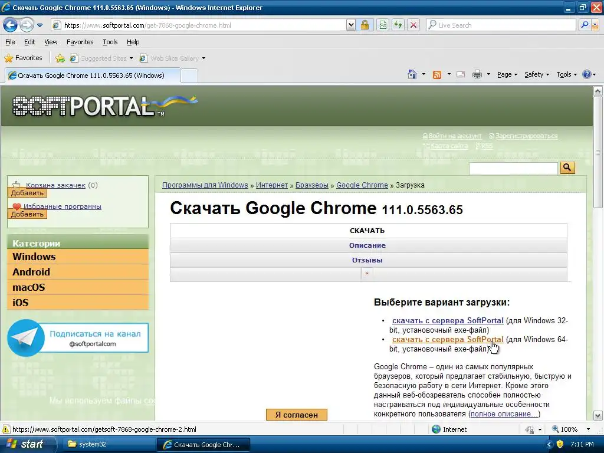Open the Page command dropdown
Screen dimensions: 604x453
(507, 74)
